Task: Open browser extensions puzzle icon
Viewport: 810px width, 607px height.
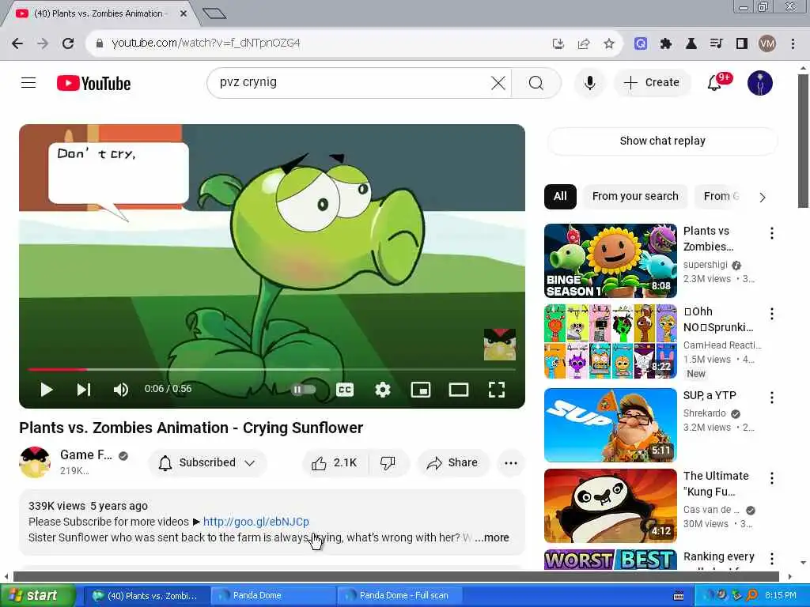Action: click(x=666, y=44)
